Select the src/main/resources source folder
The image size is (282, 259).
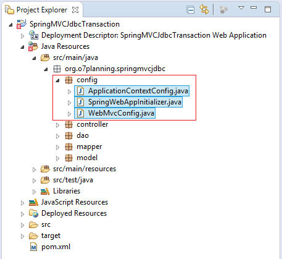78,169
